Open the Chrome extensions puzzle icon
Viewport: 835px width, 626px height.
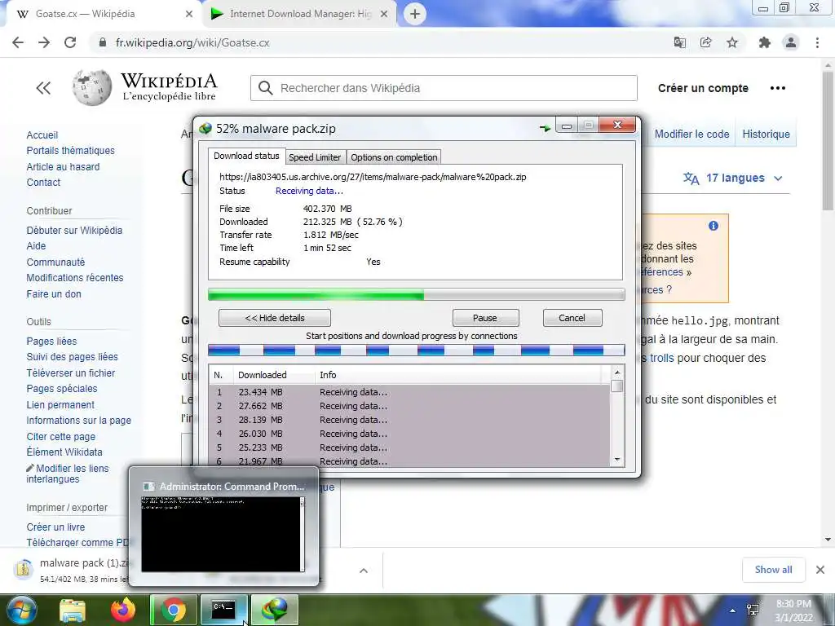765,42
